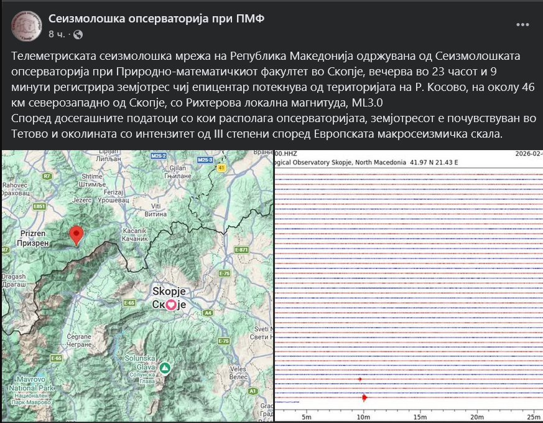The height and width of the screenshot is (423, 543).
Task: Click the A4 highway badge near Skopje
Action: [x=207, y=313]
